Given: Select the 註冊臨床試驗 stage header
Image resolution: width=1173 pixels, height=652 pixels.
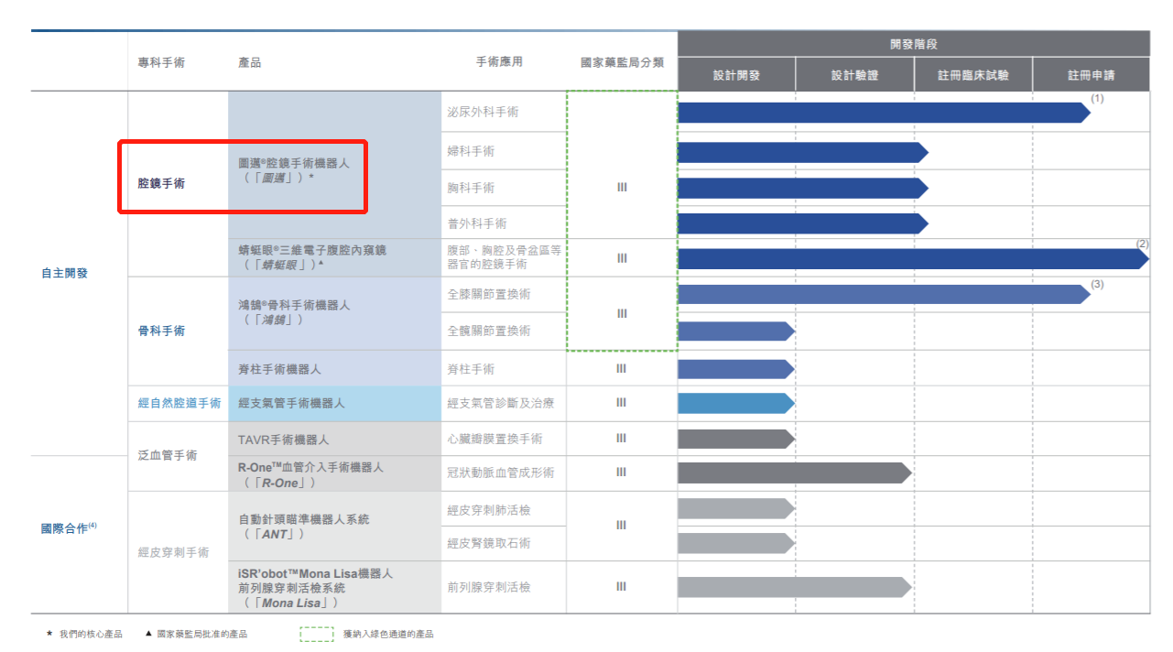Looking at the screenshot, I should point(972,75).
